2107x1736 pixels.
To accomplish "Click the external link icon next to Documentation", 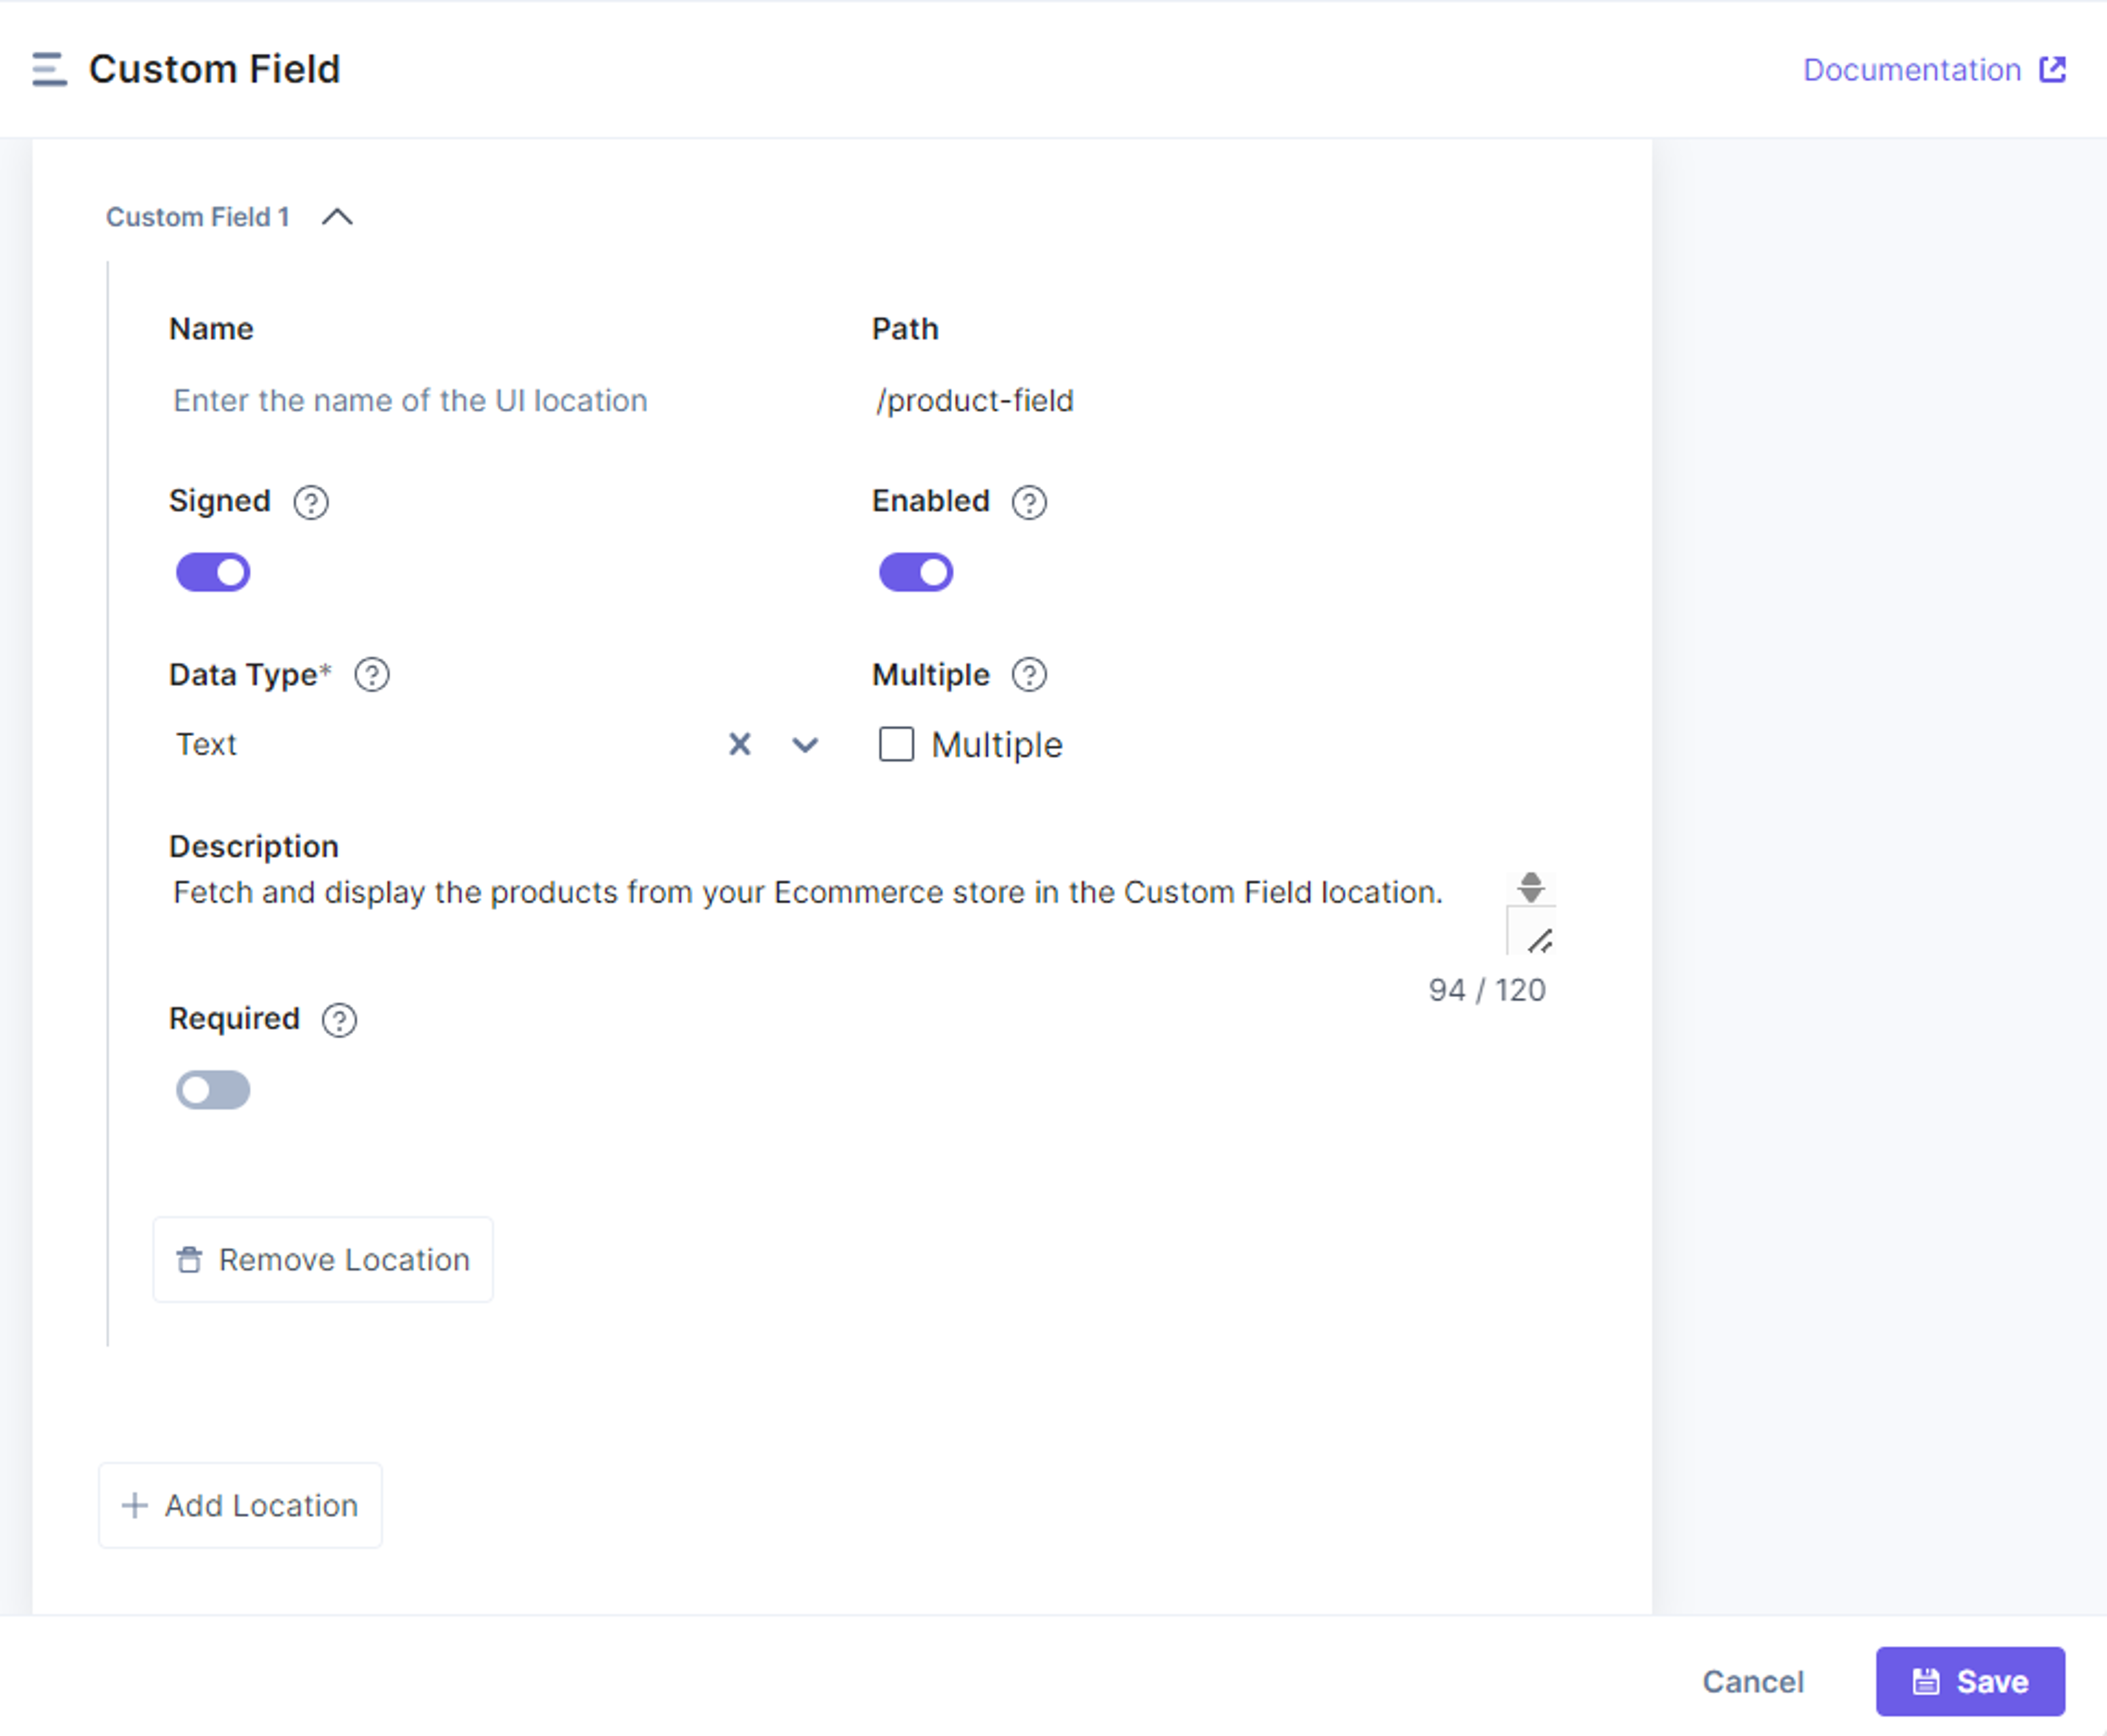I will 2053,69.
